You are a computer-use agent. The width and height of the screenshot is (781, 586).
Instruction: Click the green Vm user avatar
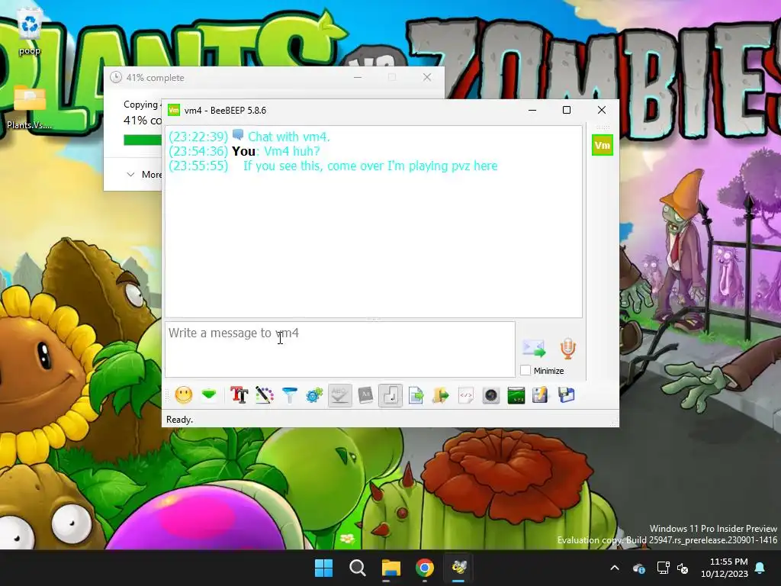603,146
